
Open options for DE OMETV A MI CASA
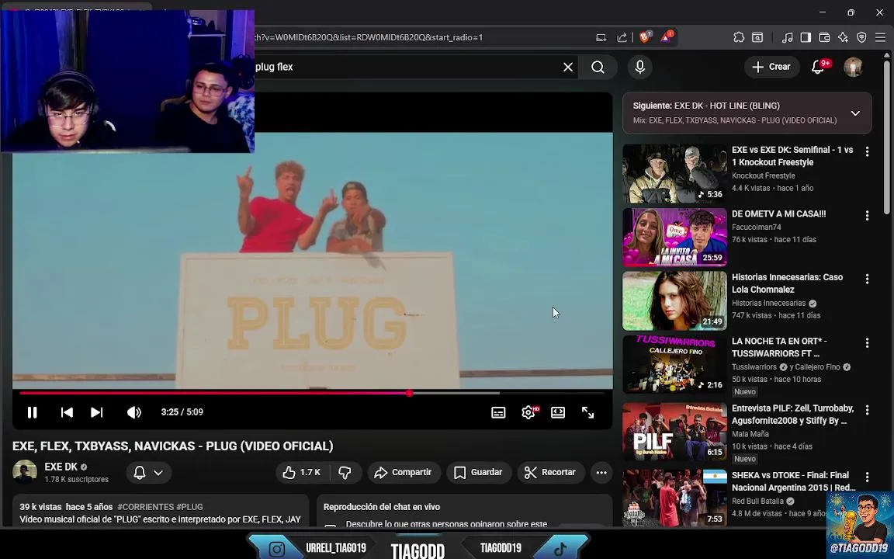tap(867, 216)
